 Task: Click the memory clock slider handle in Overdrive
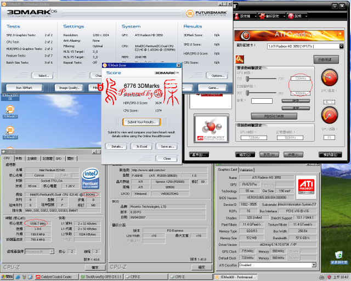(247, 93)
